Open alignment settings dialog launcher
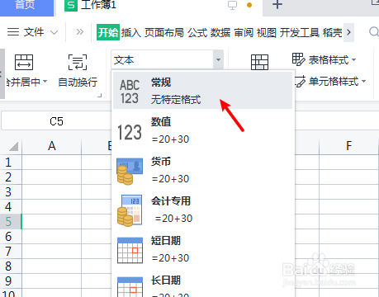The width and height of the screenshot is (379, 297). click(100, 96)
